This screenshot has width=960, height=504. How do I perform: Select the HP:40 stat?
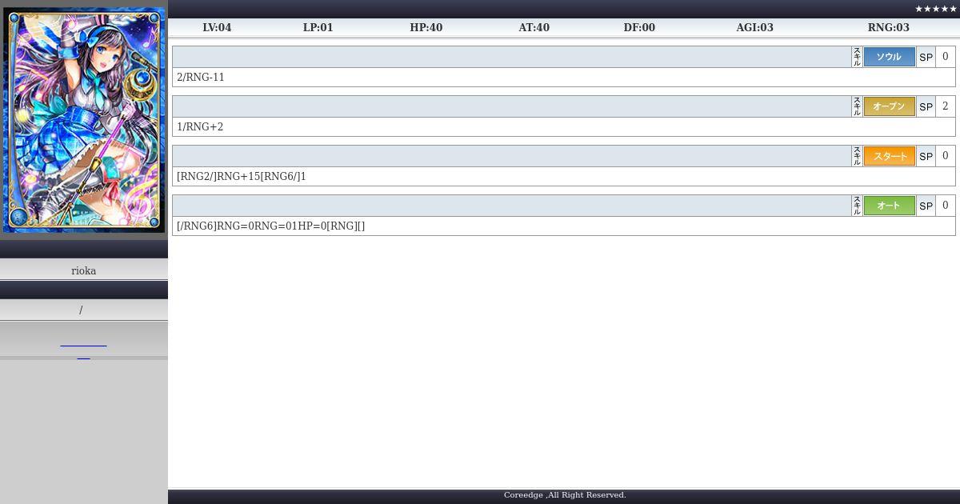pos(426,27)
